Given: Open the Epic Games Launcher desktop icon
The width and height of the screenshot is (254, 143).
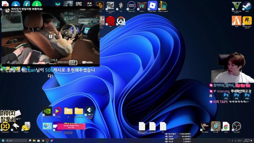Looking at the screenshot, I should [79, 4].
